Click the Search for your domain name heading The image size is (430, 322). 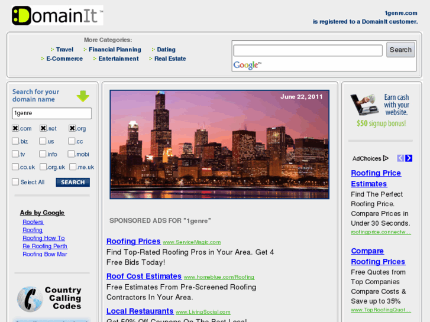coord(35,95)
